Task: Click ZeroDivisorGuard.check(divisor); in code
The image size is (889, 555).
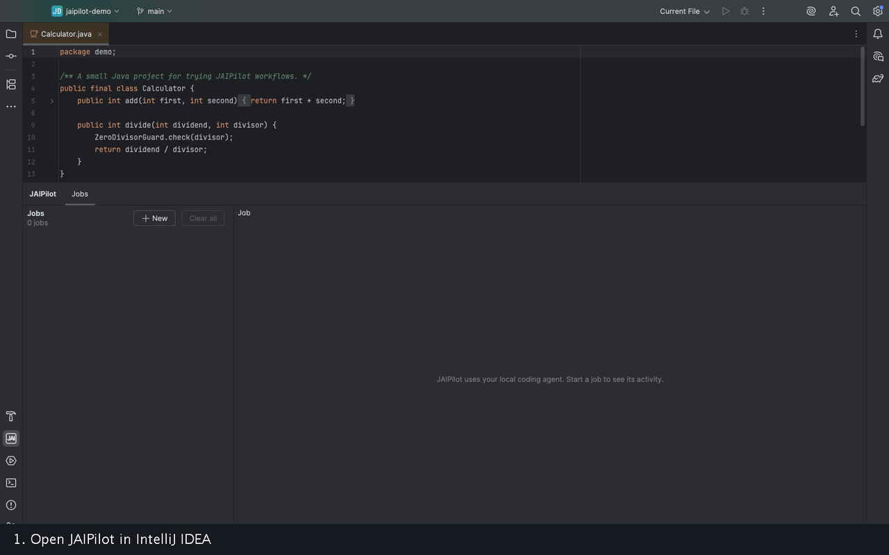Action: pos(164,137)
